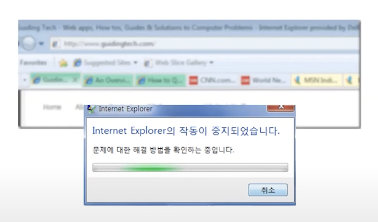Click the address bar page icon
Image resolution: width=378 pixels, height=222 pixels.
(56, 44)
